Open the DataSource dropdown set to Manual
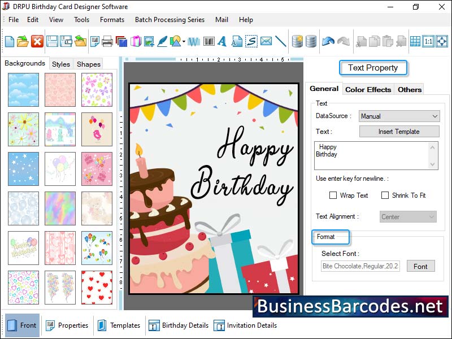The image size is (452, 339). (x=399, y=116)
